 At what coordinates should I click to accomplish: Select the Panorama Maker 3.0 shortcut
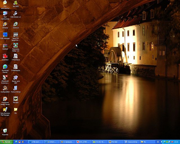(x=16, y=47)
